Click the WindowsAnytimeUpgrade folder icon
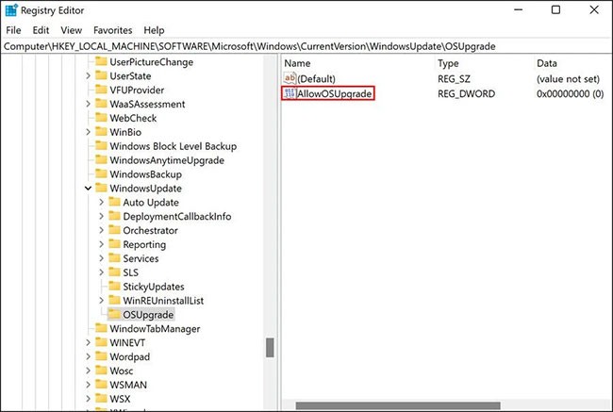This screenshot has width=613, height=412. click(101, 160)
